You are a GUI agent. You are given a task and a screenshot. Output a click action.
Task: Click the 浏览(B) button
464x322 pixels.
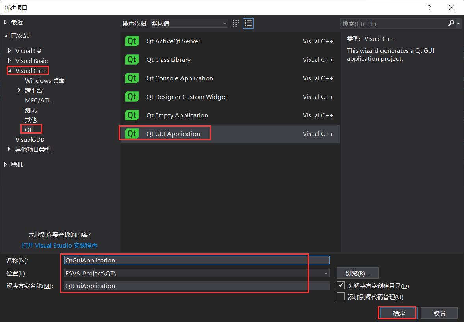357,273
